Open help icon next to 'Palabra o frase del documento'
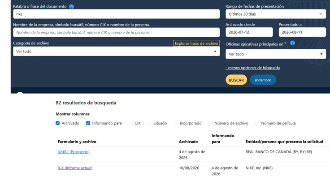Image resolution: width=330 pixels, height=177 pixels. pyautogui.click(x=72, y=7)
